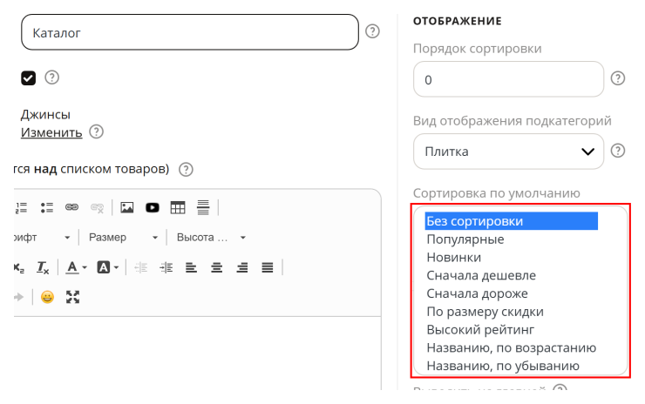Choose Новинки sorting option
Image resolution: width=645 pixels, height=404 pixels.
pyautogui.click(x=512, y=257)
